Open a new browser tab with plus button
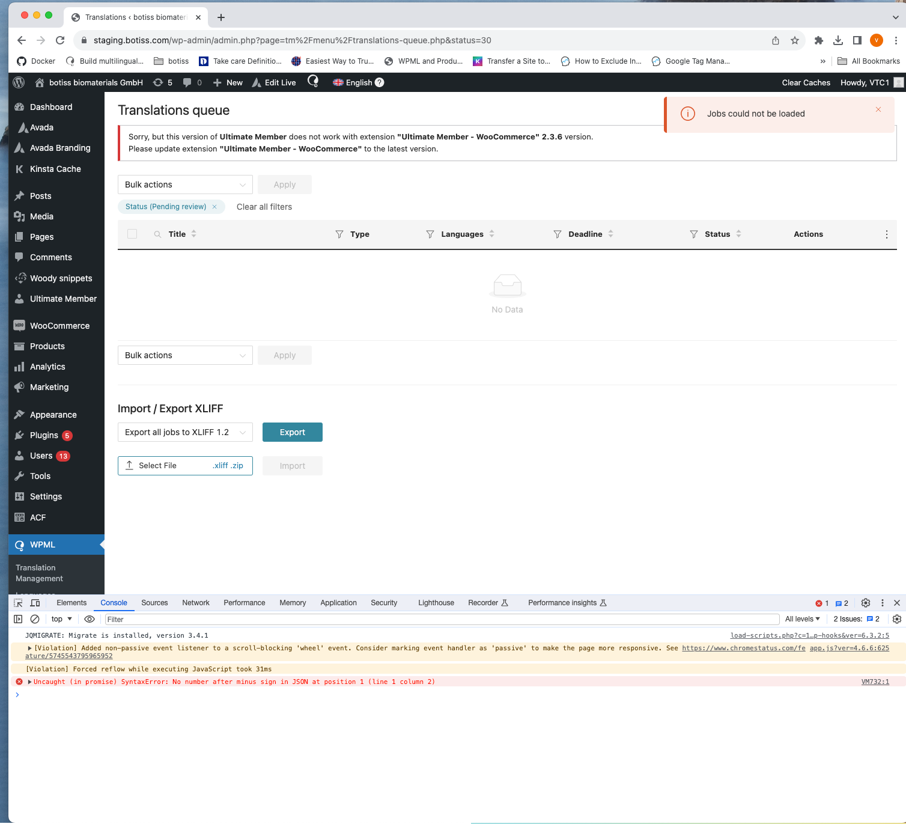 tap(221, 17)
